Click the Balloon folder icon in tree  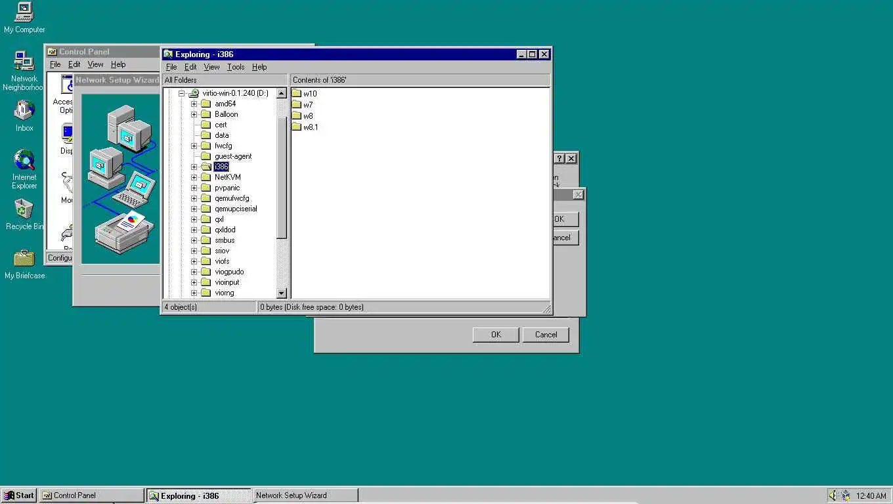coord(206,114)
